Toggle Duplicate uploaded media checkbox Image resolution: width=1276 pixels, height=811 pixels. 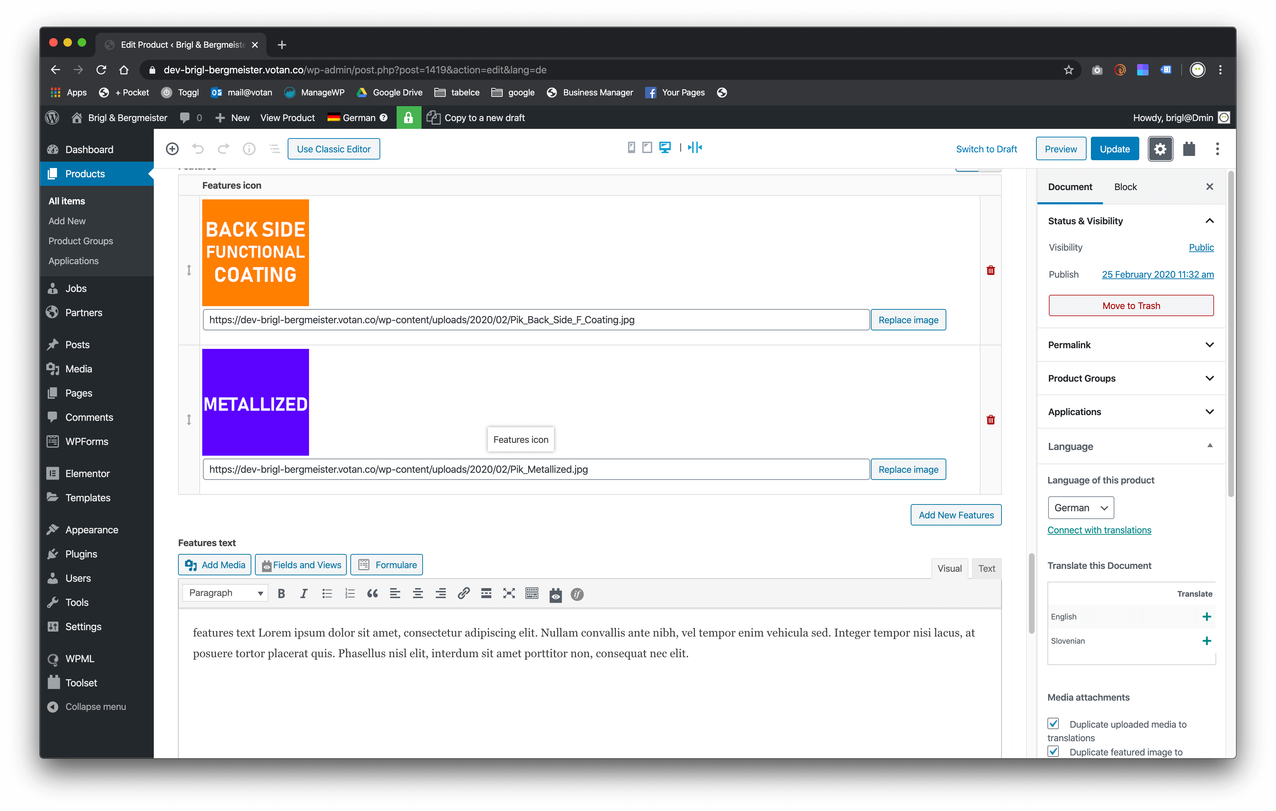coord(1053,723)
